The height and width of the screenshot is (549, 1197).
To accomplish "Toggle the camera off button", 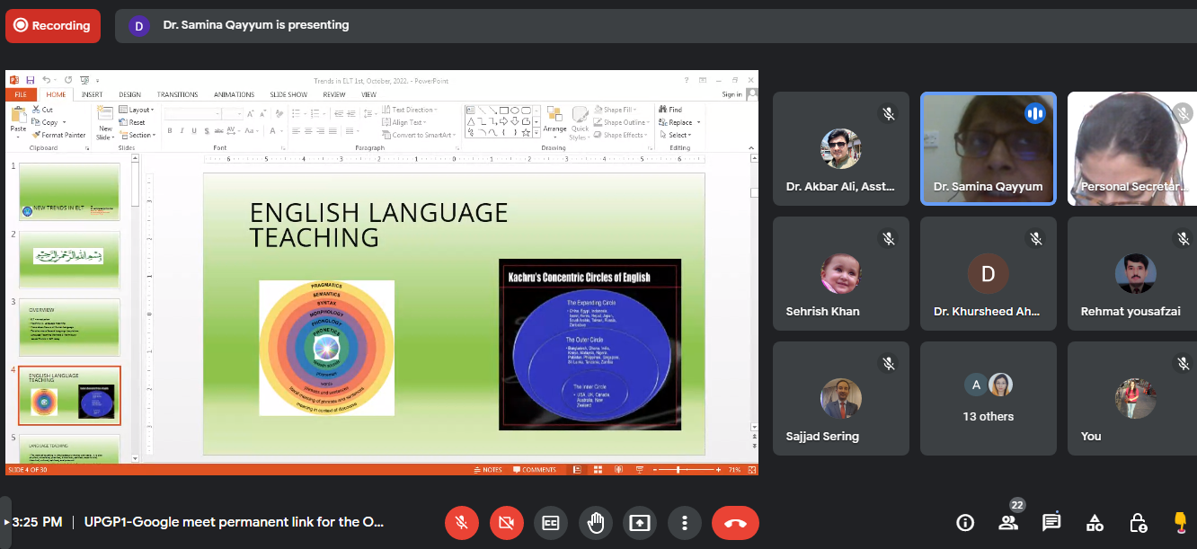I will point(507,522).
